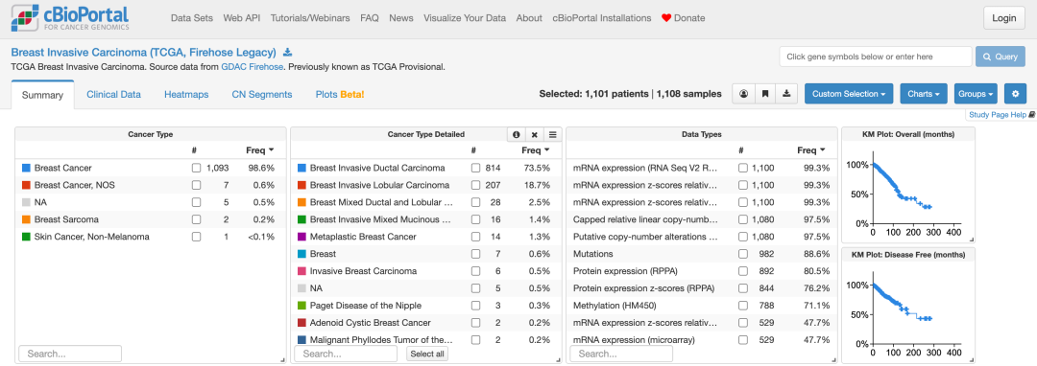Viewport: 1037px width, 366px height.
Task: Open the Charts dropdown
Action: pos(924,94)
